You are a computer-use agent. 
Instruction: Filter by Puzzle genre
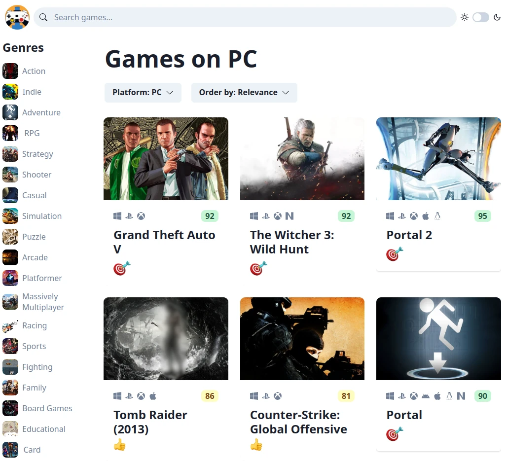click(x=34, y=237)
